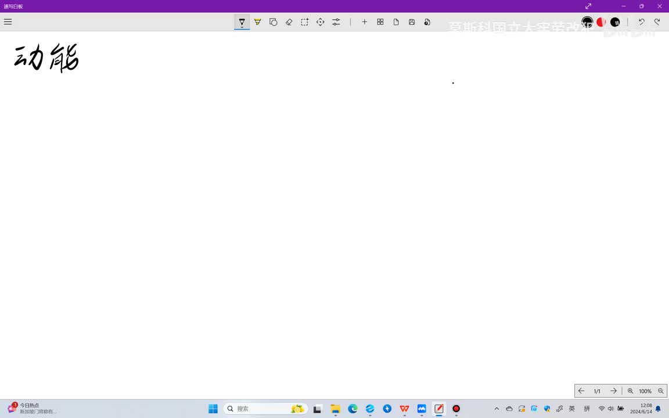The image size is (669, 418).
Task: Open network WiFi tray icon
Action: [x=602, y=409]
